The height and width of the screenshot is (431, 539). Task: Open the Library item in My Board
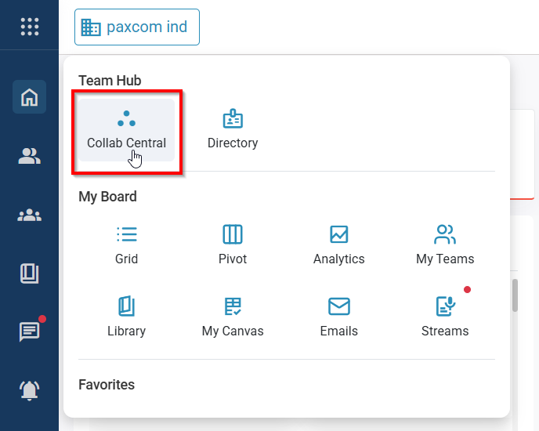point(126,317)
